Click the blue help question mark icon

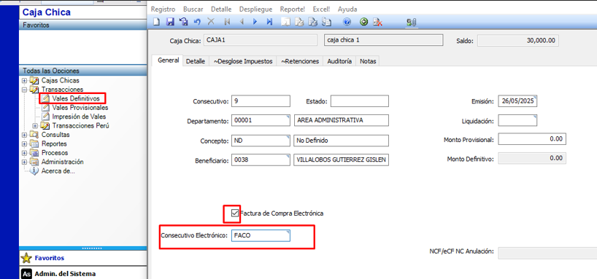pos(347,22)
